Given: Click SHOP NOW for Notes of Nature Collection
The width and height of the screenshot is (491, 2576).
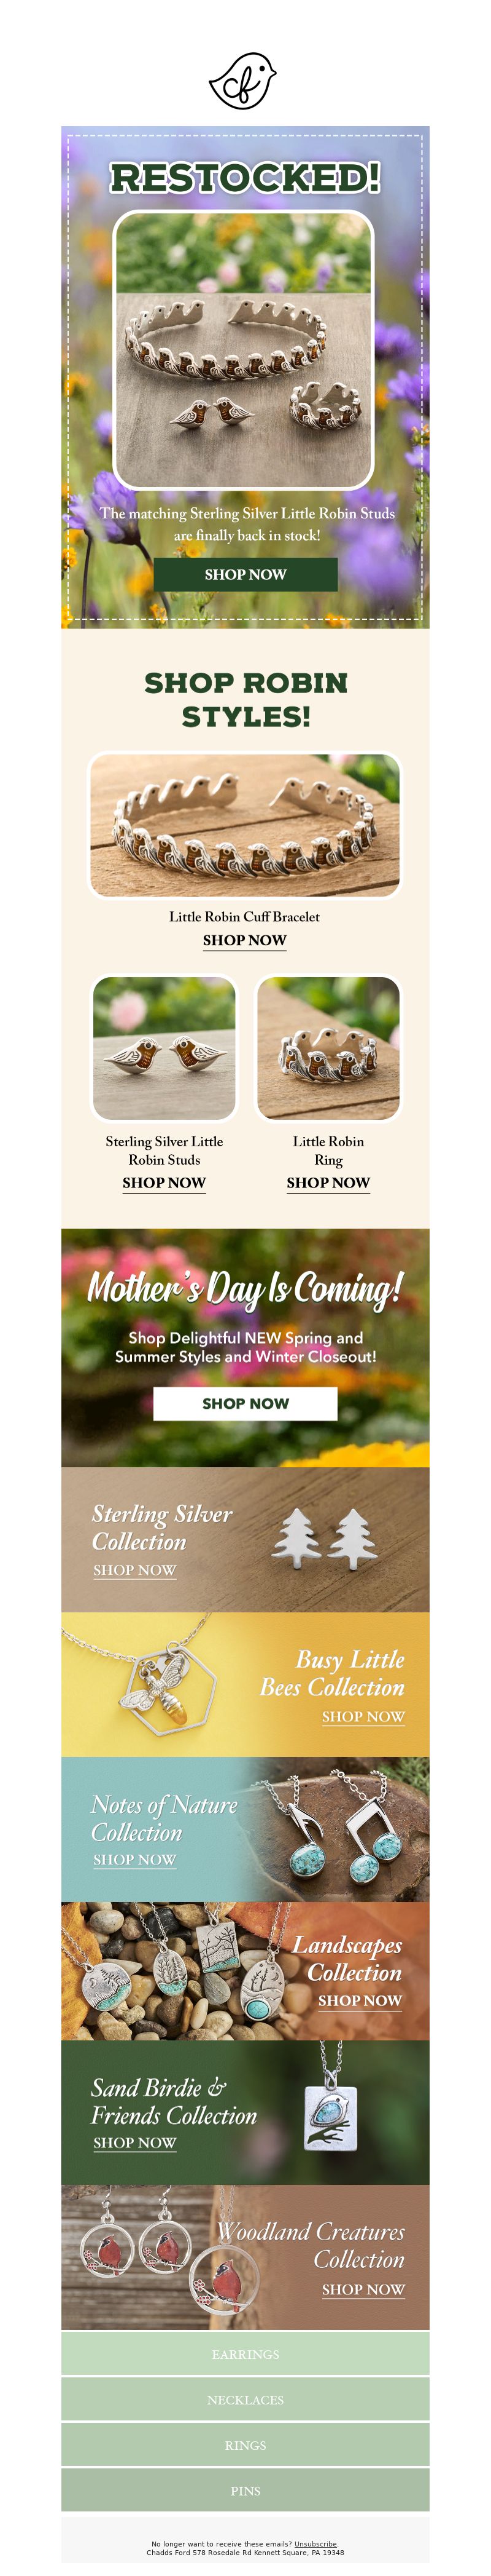Looking at the screenshot, I should [x=135, y=1859].
